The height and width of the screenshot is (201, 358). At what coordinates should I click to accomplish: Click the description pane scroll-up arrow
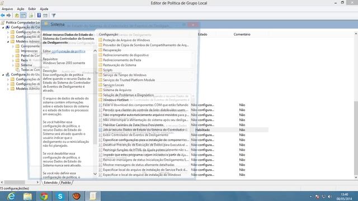click(95, 51)
